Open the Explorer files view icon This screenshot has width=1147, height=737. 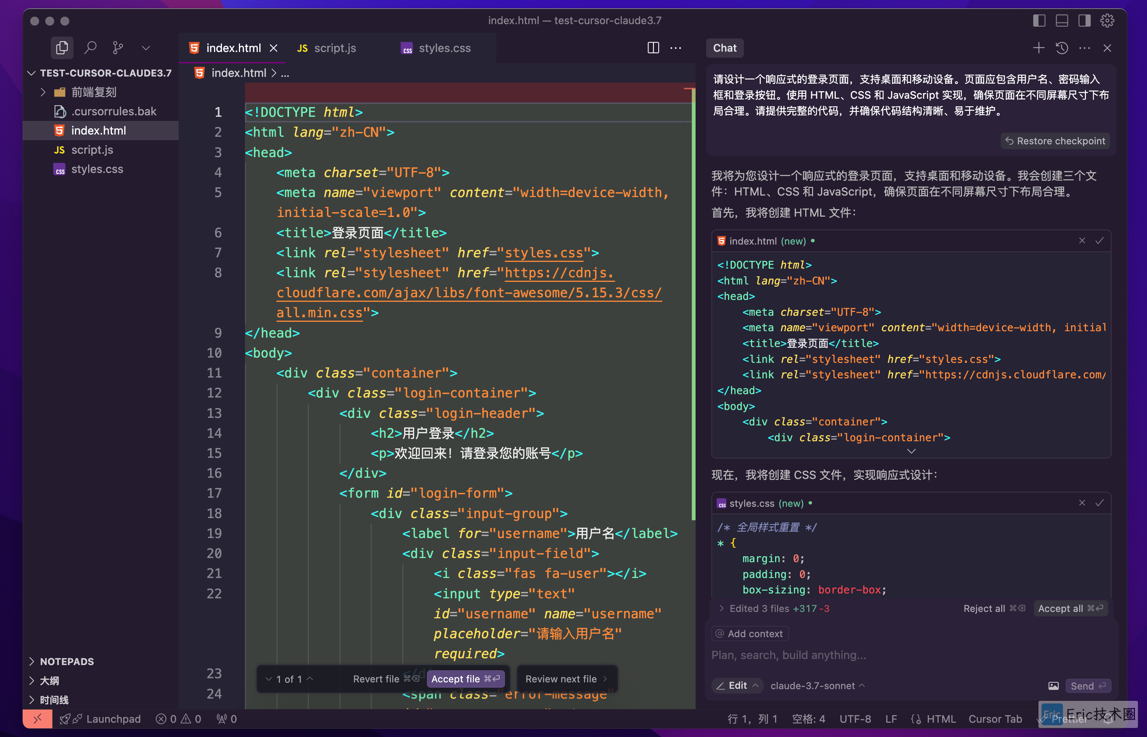(62, 47)
